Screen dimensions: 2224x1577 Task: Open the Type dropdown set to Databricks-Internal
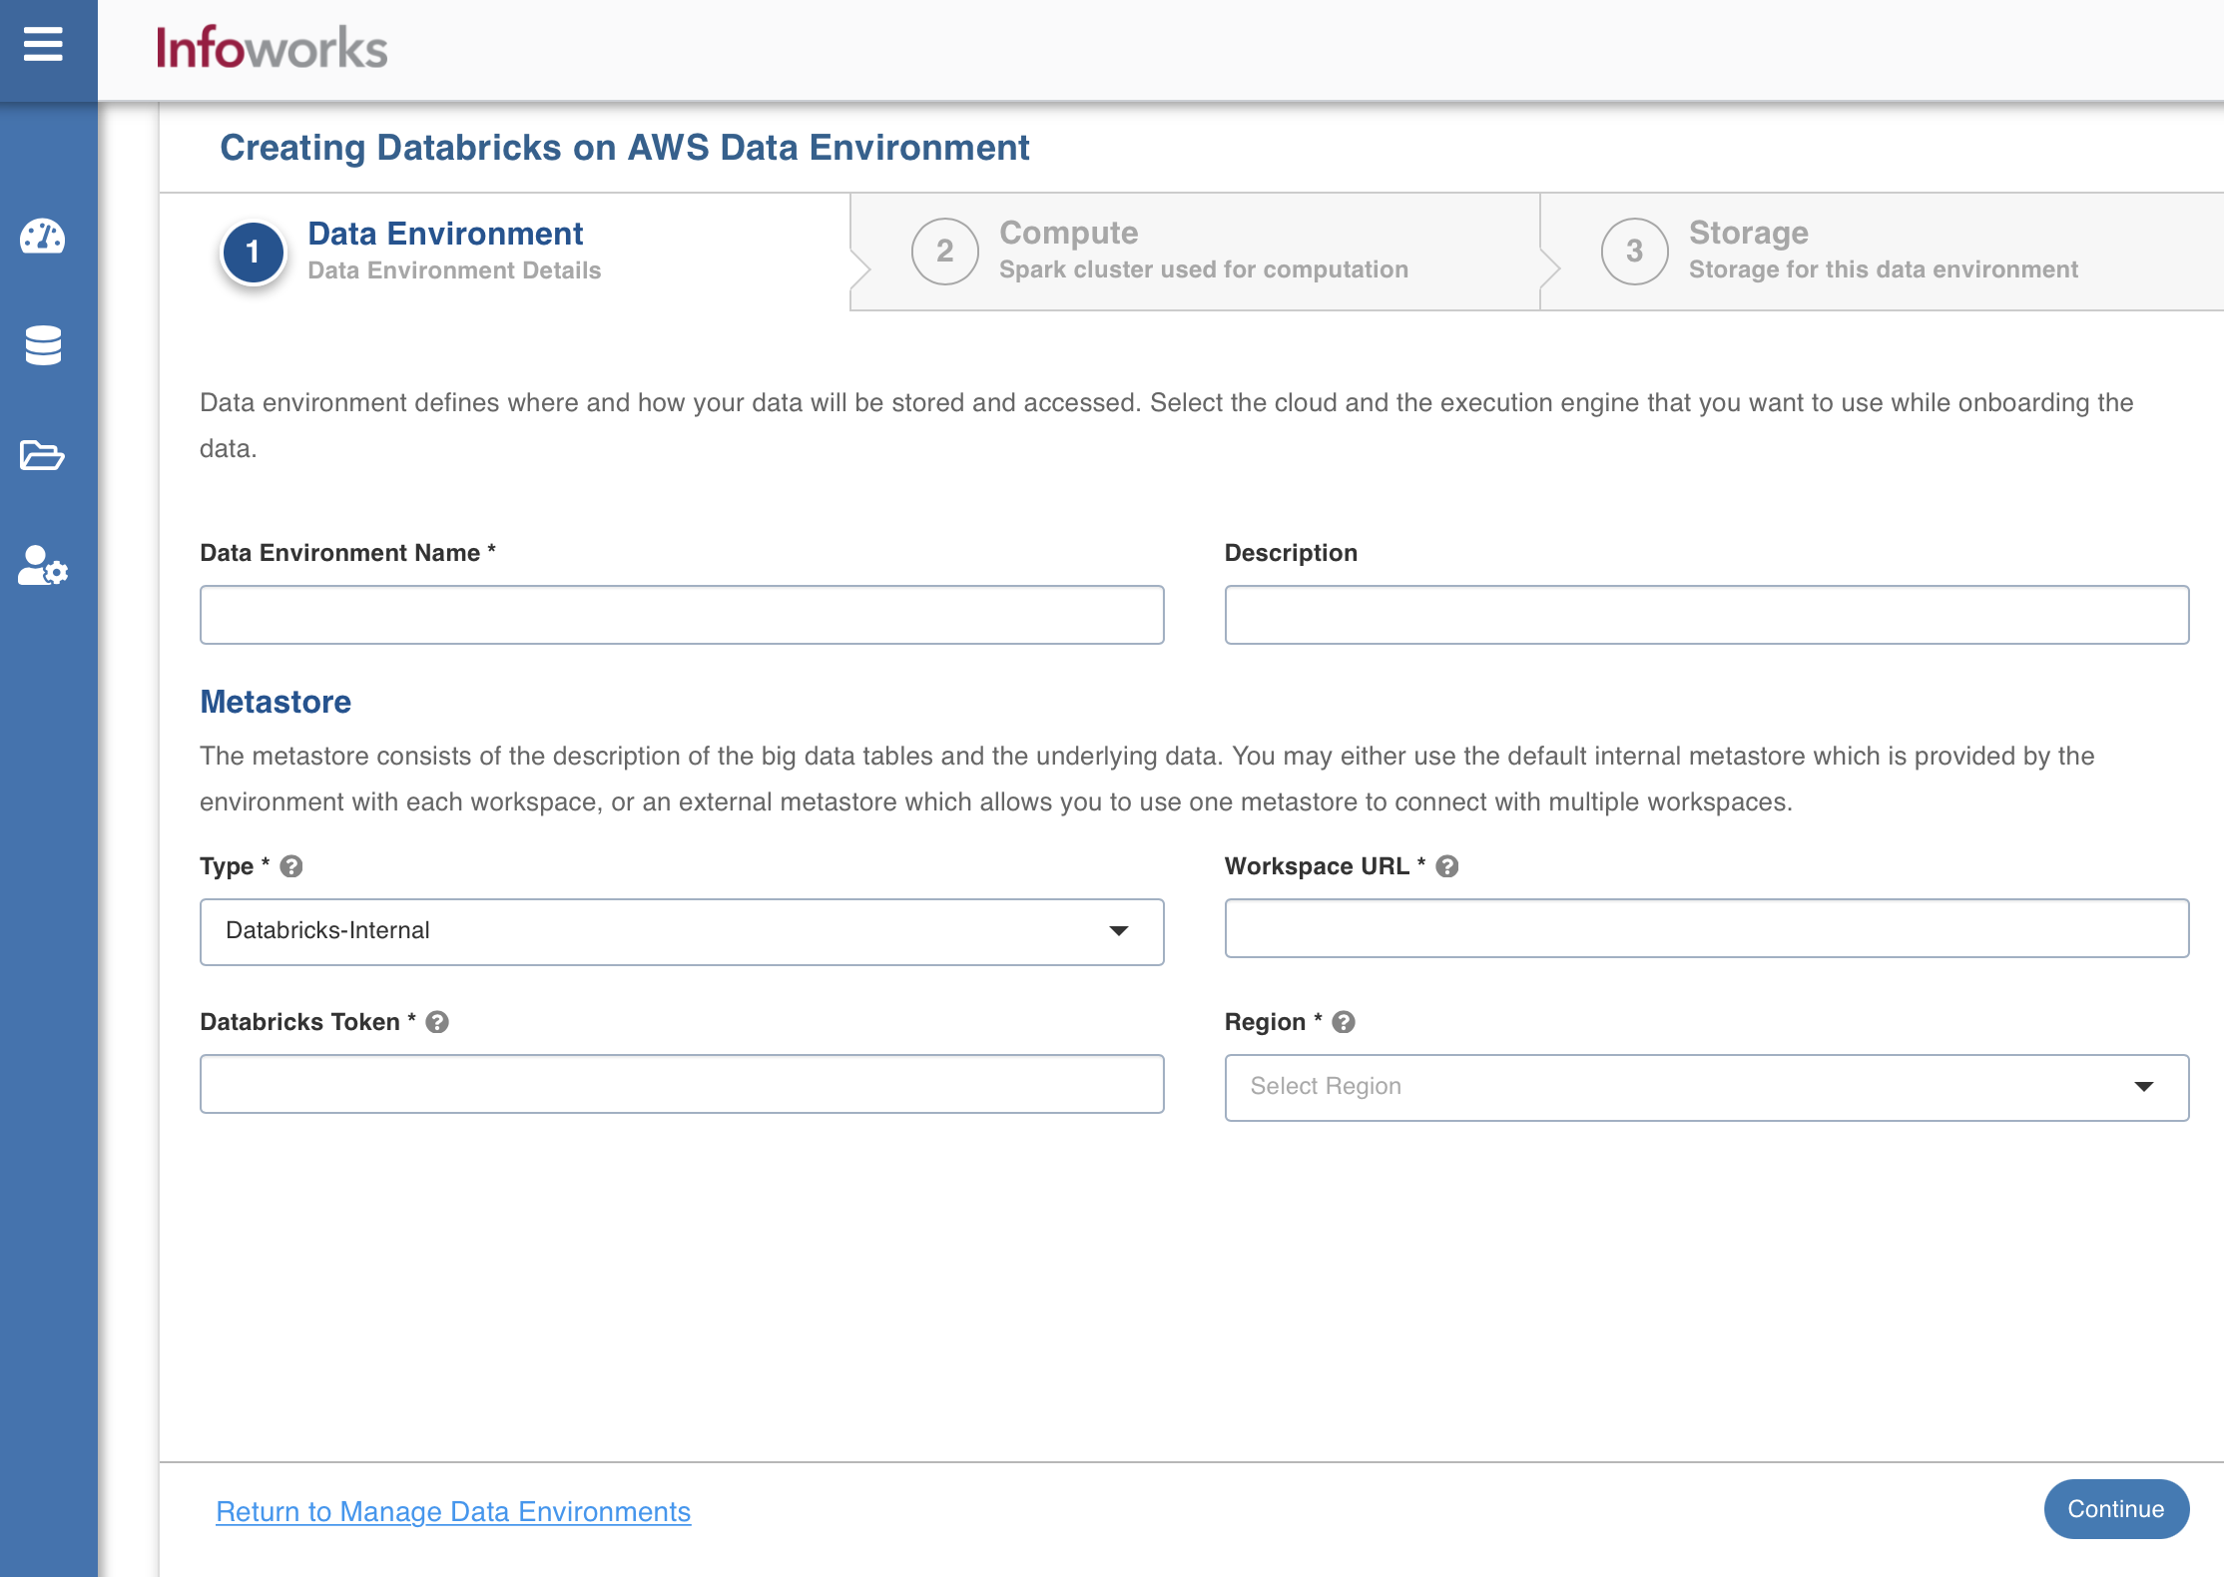point(682,931)
